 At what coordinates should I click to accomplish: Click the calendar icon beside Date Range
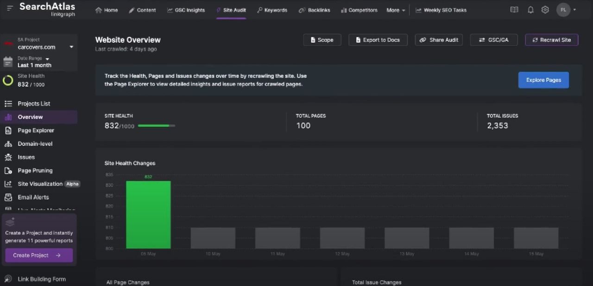click(8, 62)
